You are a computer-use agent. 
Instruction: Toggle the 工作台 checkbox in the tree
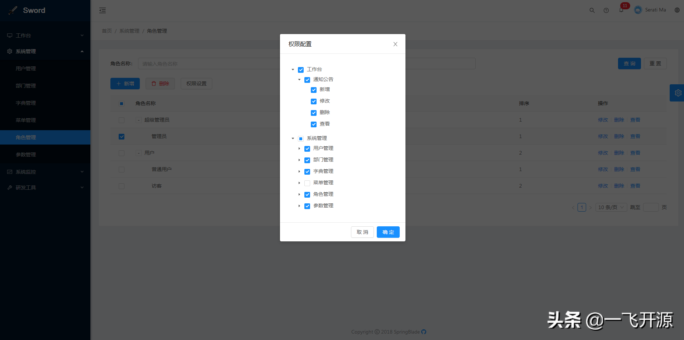tap(301, 70)
